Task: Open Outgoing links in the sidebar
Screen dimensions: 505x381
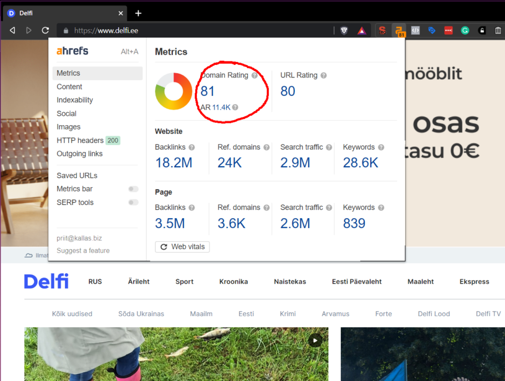Action: coord(79,154)
